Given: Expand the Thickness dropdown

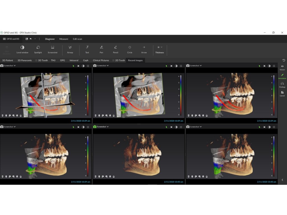Looking at the screenshot, I should point(160,49).
